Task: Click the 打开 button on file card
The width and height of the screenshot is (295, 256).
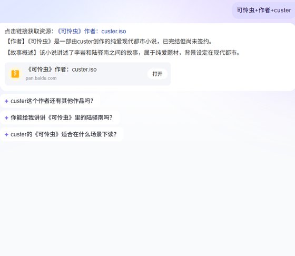Action: (158, 74)
